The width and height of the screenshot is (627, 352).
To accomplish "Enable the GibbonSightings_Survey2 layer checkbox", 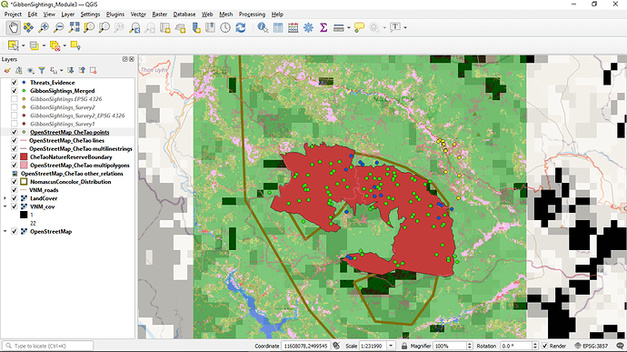I will click(x=15, y=107).
